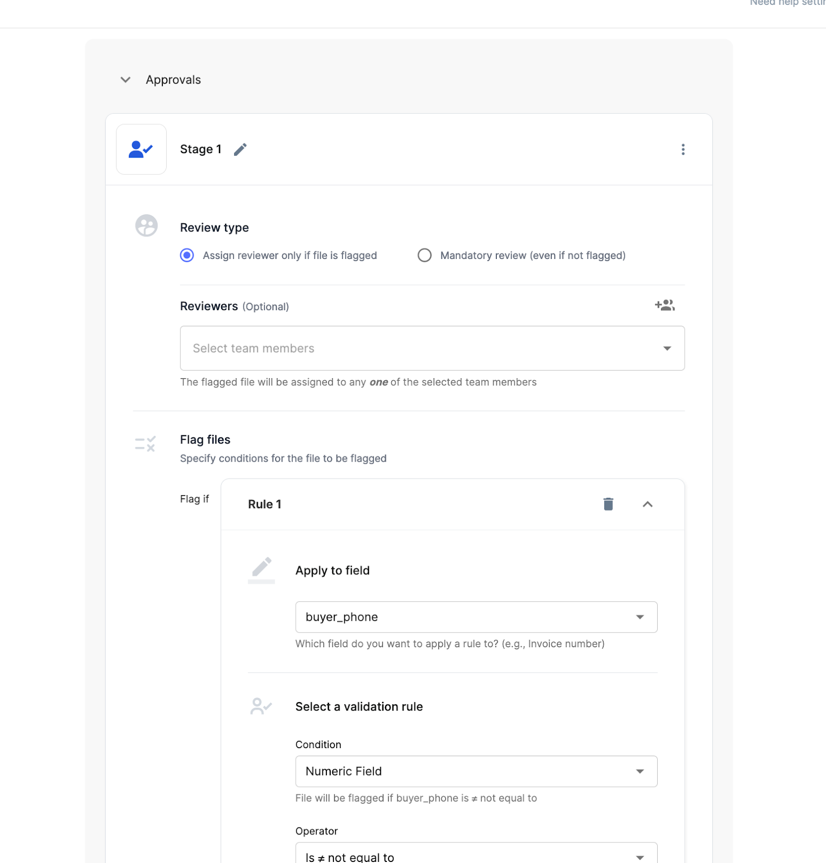Collapse the Approvals section chevron

point(126,80)
